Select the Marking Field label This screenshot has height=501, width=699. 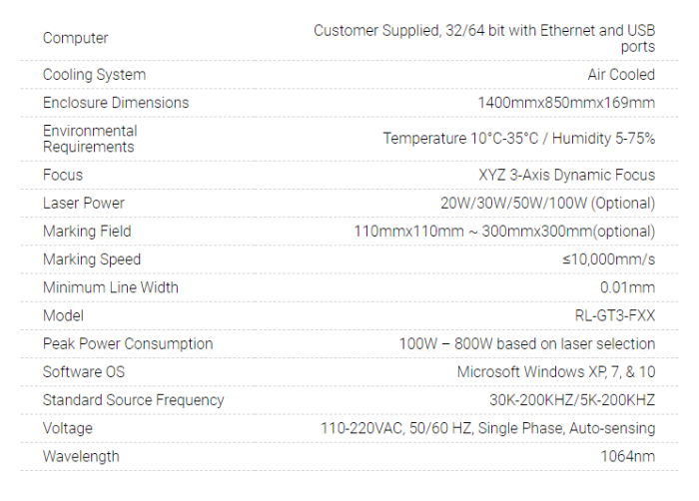click(x=87, y=232)
